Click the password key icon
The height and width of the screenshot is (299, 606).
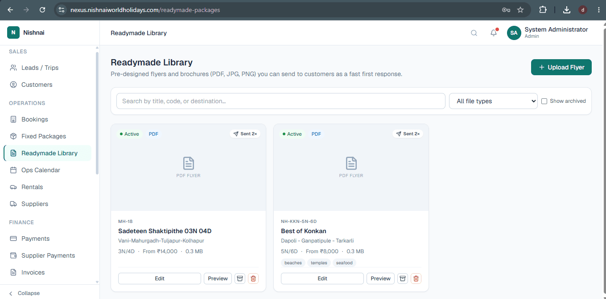506,10
